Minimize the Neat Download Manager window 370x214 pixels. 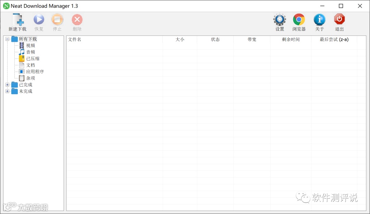[x=322, y=6]
